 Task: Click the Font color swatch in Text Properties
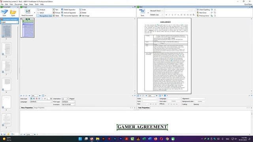[174, 101]
